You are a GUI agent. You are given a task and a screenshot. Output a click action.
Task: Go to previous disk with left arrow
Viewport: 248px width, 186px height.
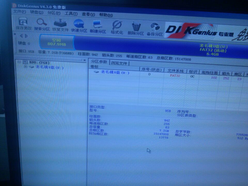pos(21,36)
